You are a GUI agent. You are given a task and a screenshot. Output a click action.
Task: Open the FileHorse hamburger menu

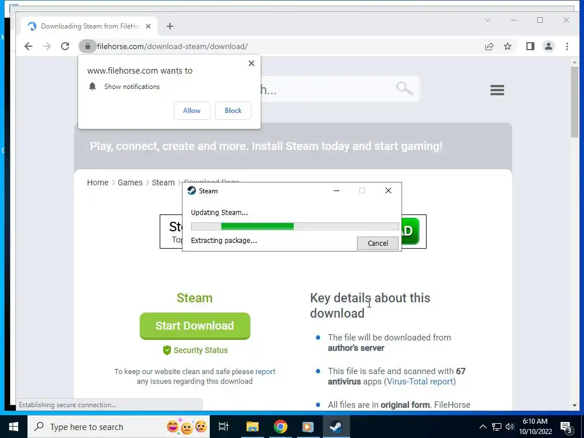(x=497, y=90)
